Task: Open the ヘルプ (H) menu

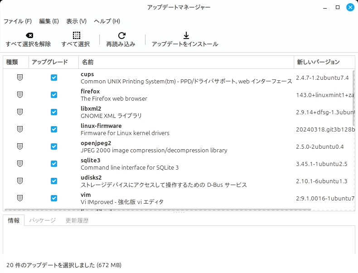Action: (x=107, y=21)
